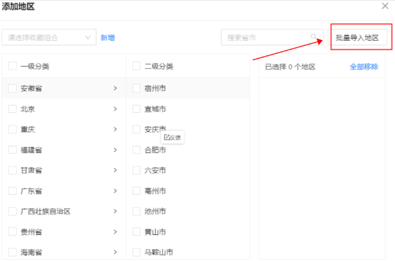Expand 福建省 with its chevron arrow
Screen dimensions: 395x261
point(115,150)
